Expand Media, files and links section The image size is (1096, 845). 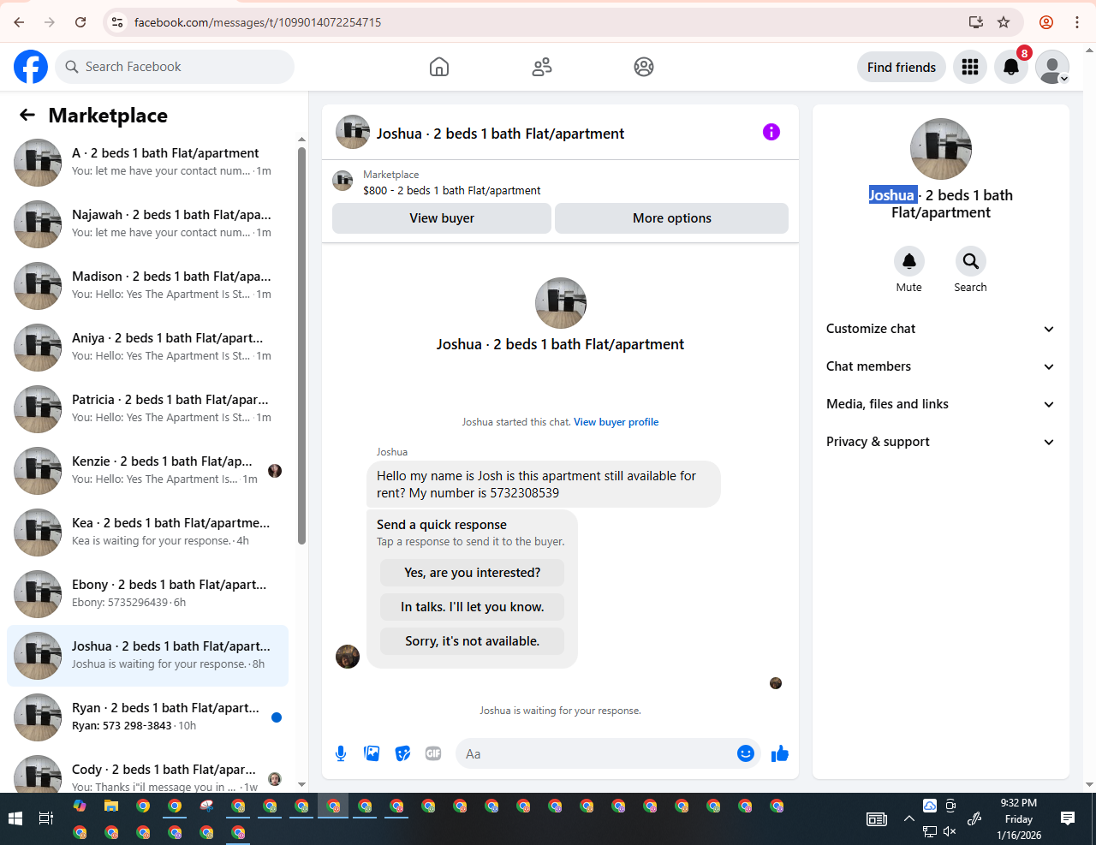tap(941, 404)
